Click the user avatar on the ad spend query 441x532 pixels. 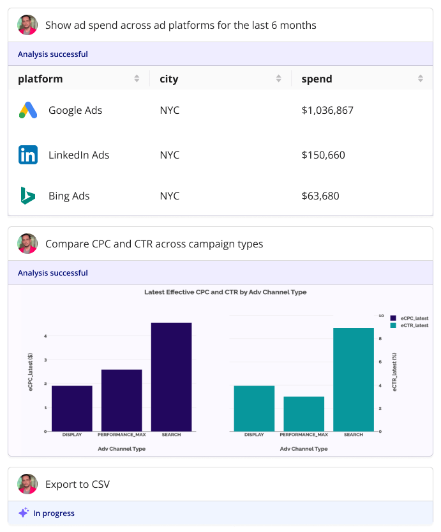[27, 25]
